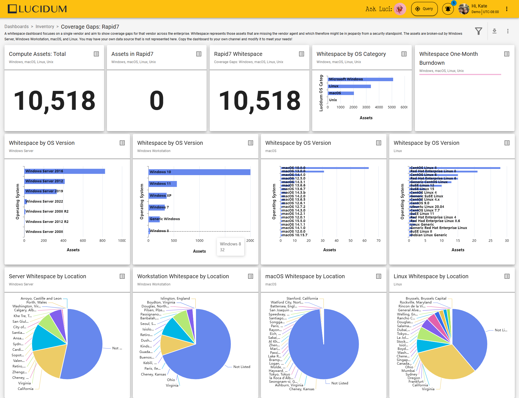Click the Coverage Gaps: Rapid7 title
Screen dimensions: 519x398
(x=90, y=27)
